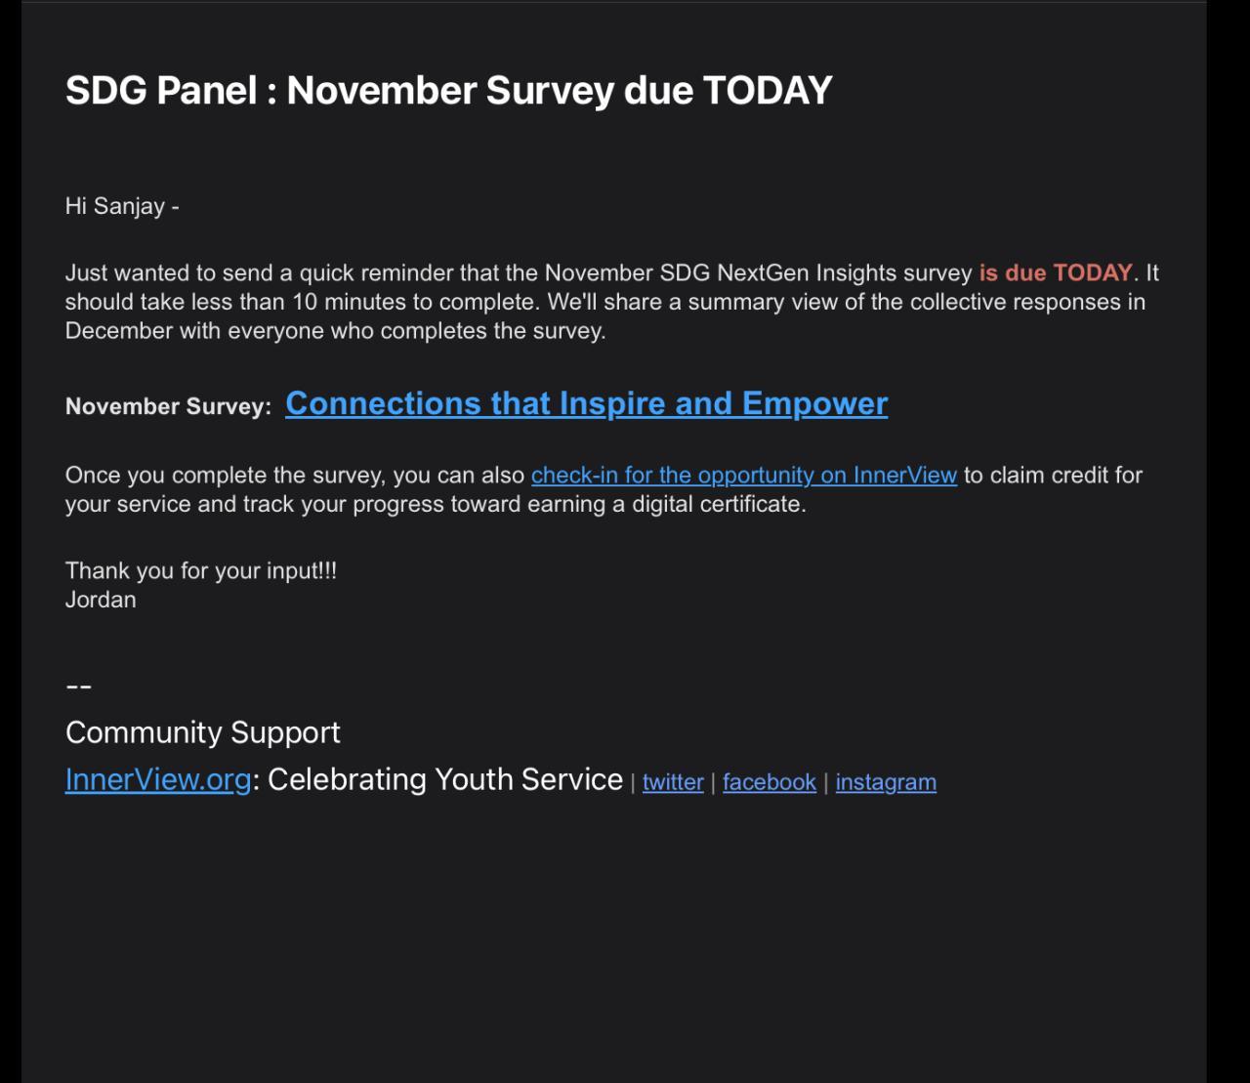Viewport: 1250px width, 1083px height.
Task: Click the double-dash signature separator
Action: tap(78, 686)
